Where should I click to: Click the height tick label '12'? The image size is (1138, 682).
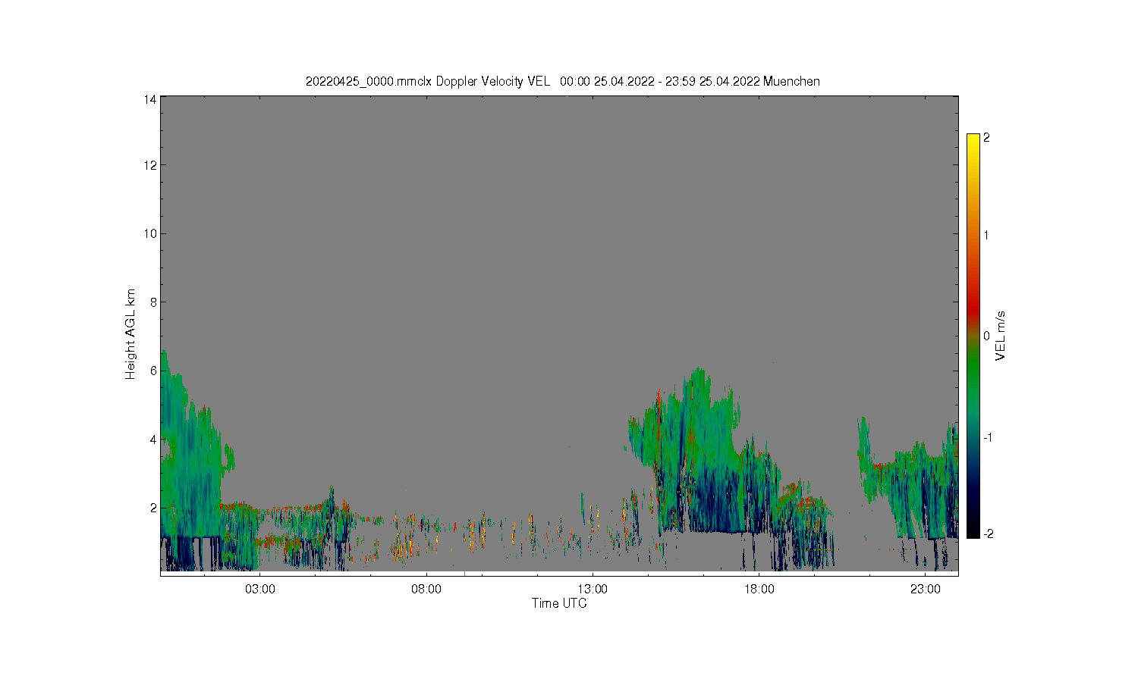[150, 165]
